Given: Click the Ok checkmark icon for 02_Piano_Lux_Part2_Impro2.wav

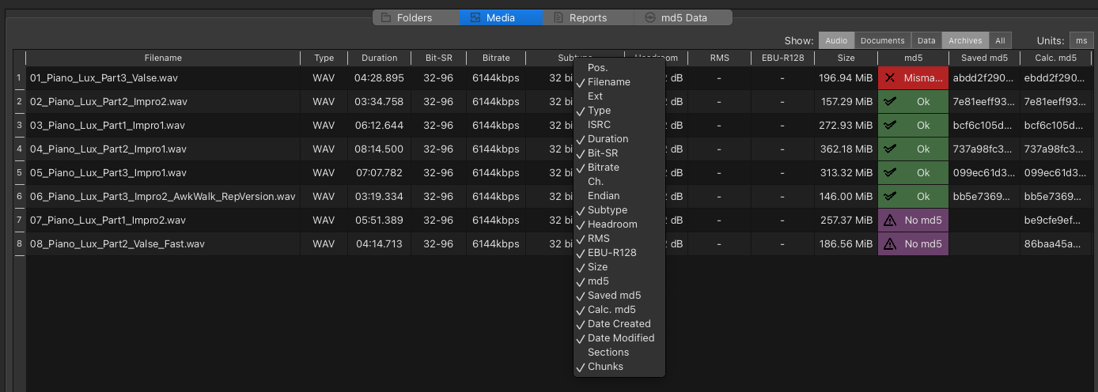Looking at the screenshot, I should pos(890,102).
